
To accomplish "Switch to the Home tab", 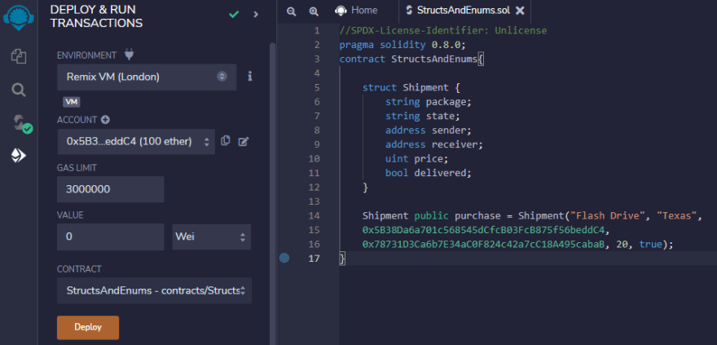I will pos(357,11).
